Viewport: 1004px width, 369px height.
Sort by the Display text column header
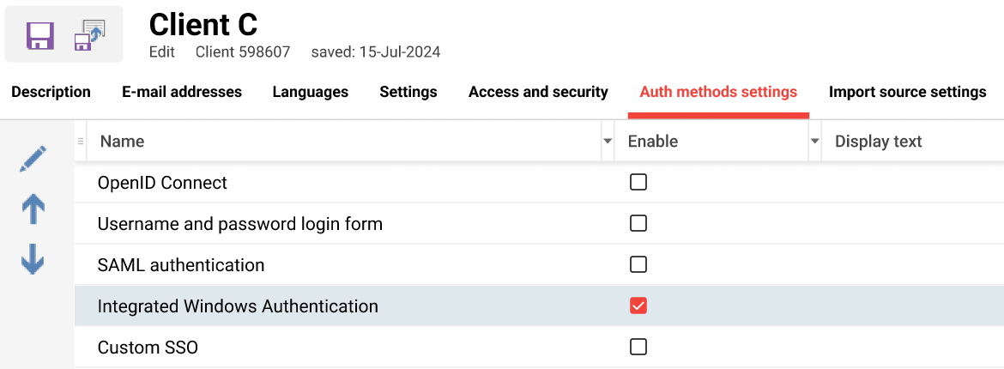pos(878,142)
